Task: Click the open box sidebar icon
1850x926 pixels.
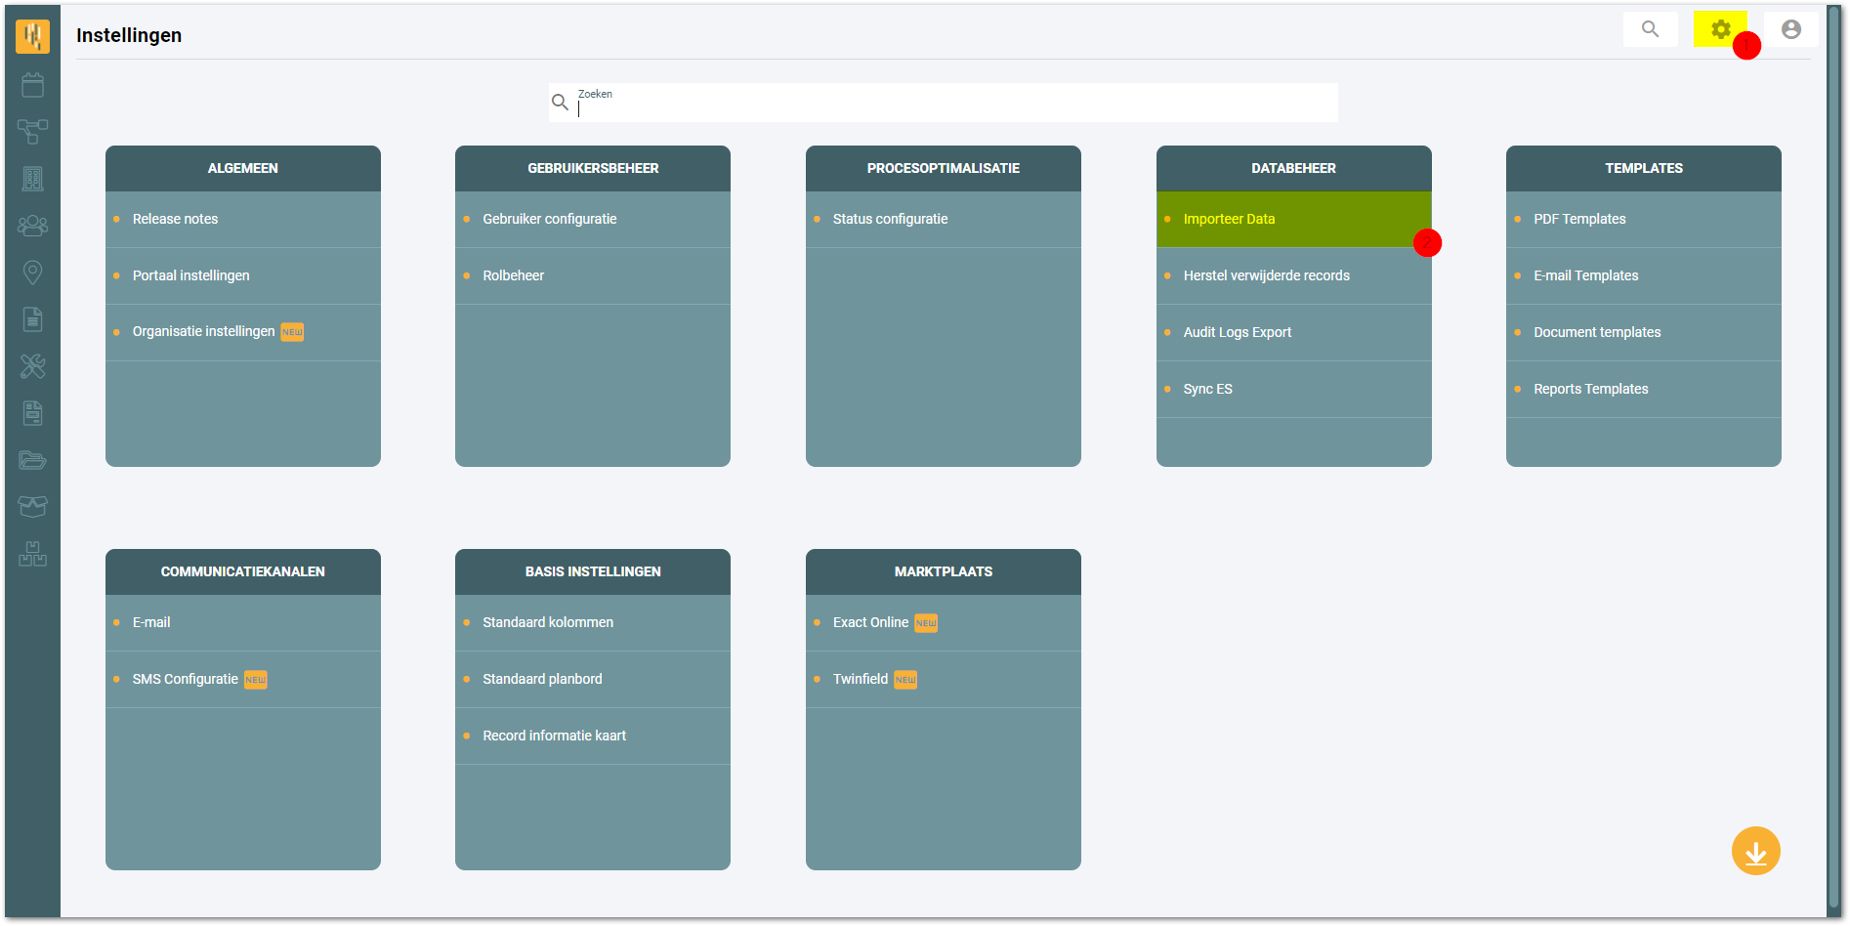Action: (32, 507)
